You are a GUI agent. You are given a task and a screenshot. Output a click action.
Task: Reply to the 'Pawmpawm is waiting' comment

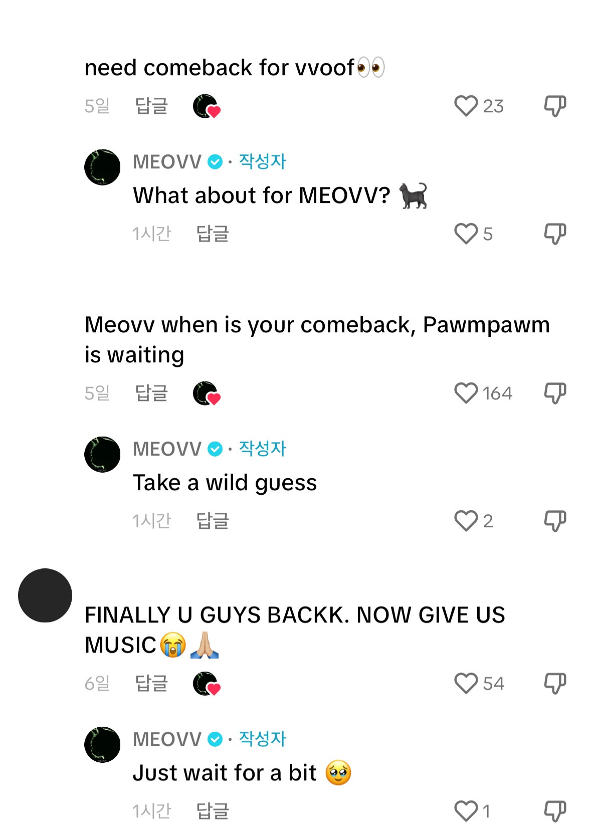click(x=151, y=393)
